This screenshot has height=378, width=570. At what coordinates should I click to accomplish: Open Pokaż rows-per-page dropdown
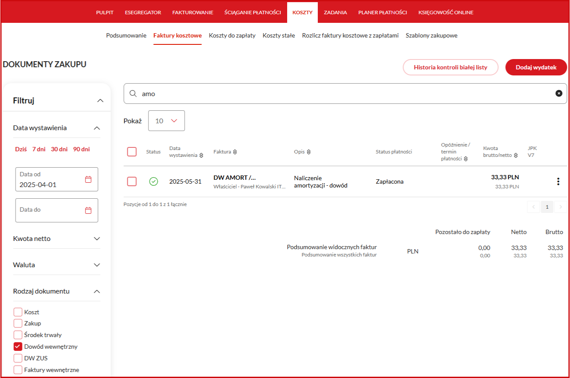coord(166,121)
